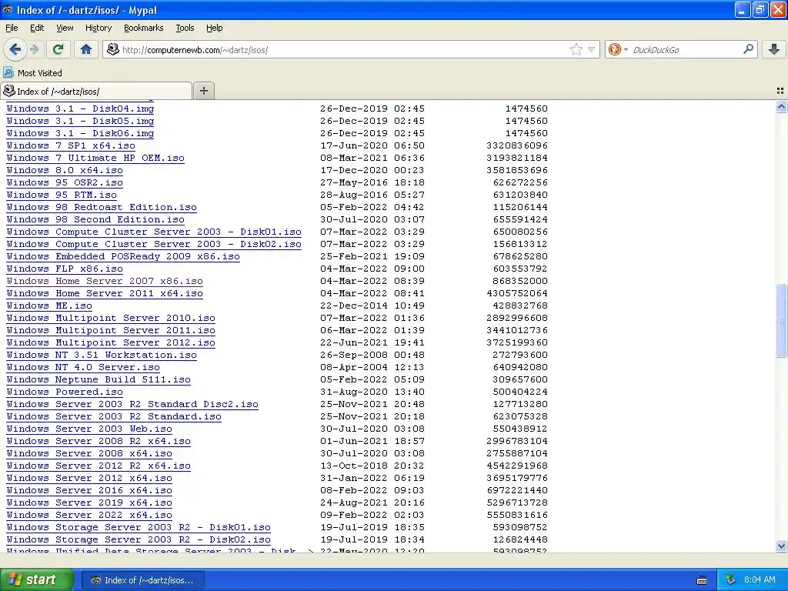
Task: Open the Most Visited bookmarks folder
Action: 33,73
